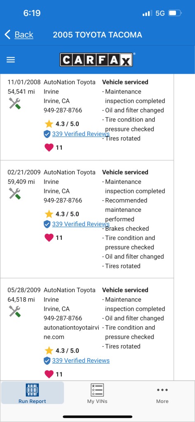Tap wrench service icon for 11/01/2008 record
Image resolution: width=195 pixels, height=422 pixels.
click(x=14, y=103)
